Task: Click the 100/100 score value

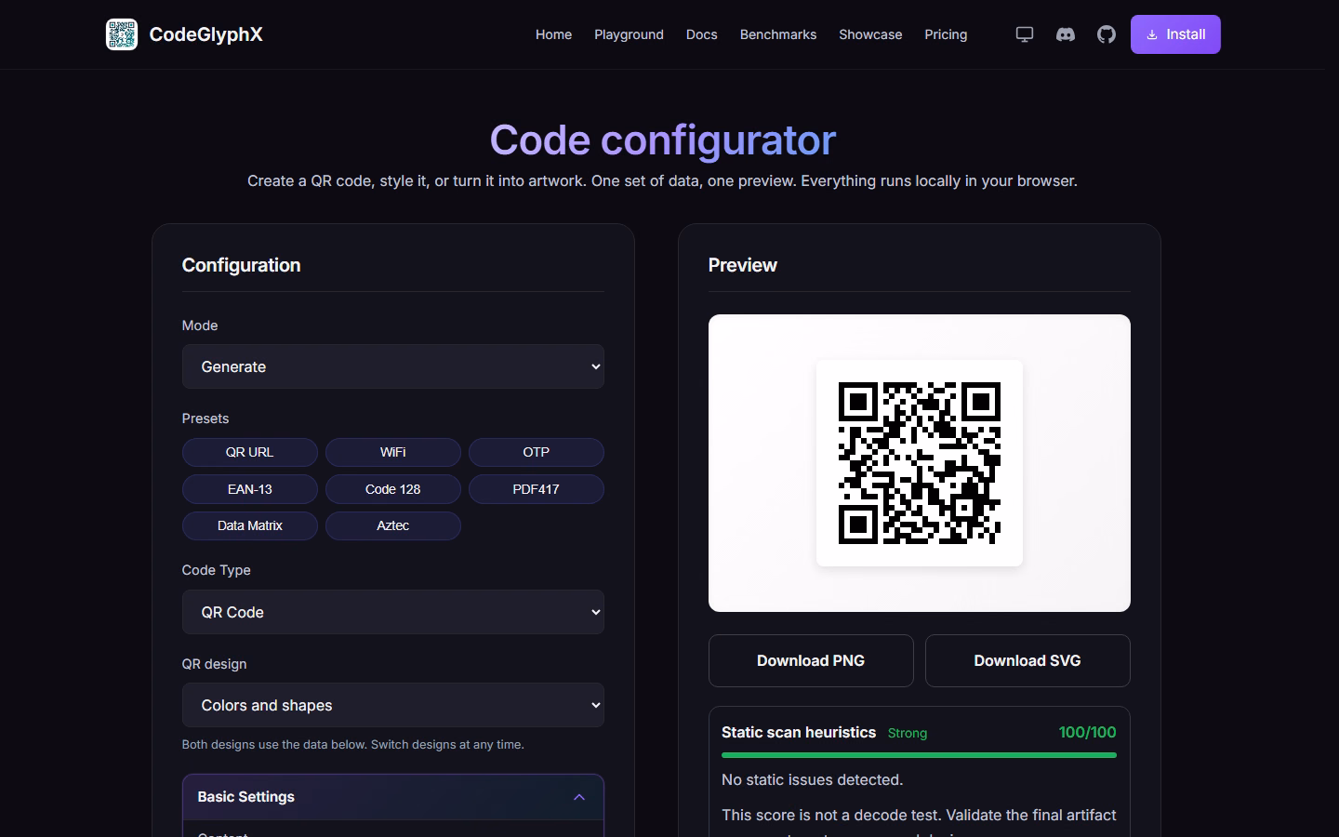Action: (x=1087, y=732)
